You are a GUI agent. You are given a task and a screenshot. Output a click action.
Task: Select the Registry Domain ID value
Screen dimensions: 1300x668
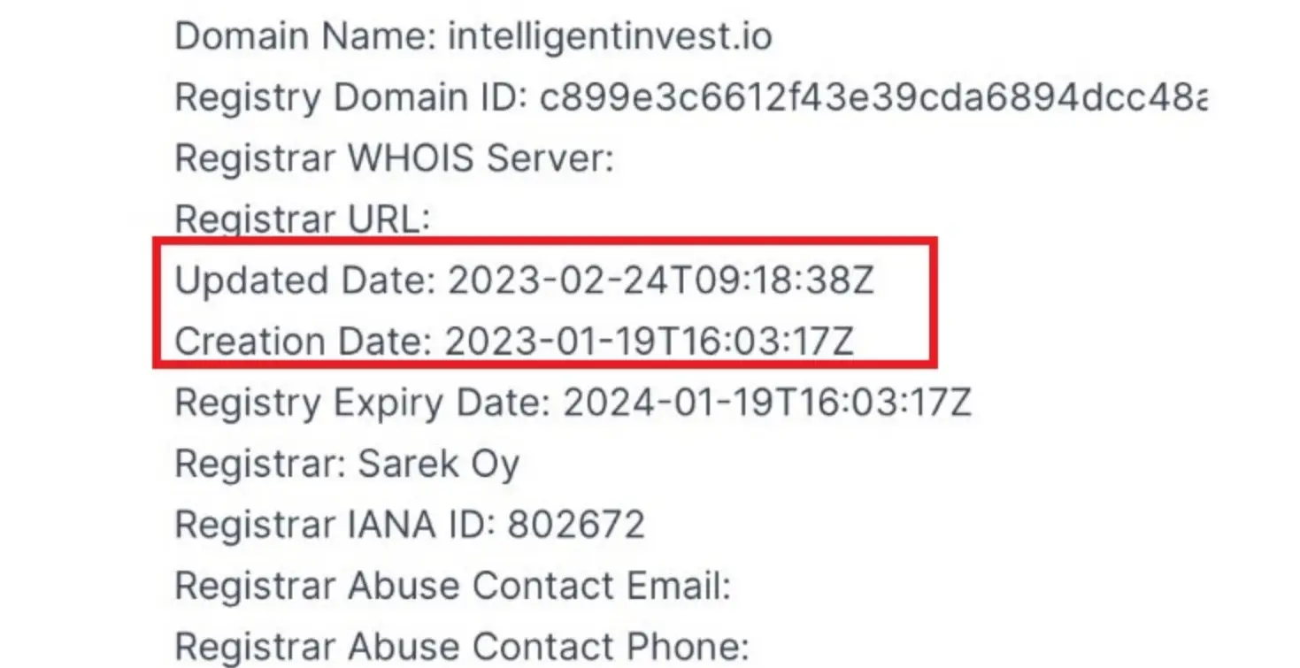click(873, 97)
